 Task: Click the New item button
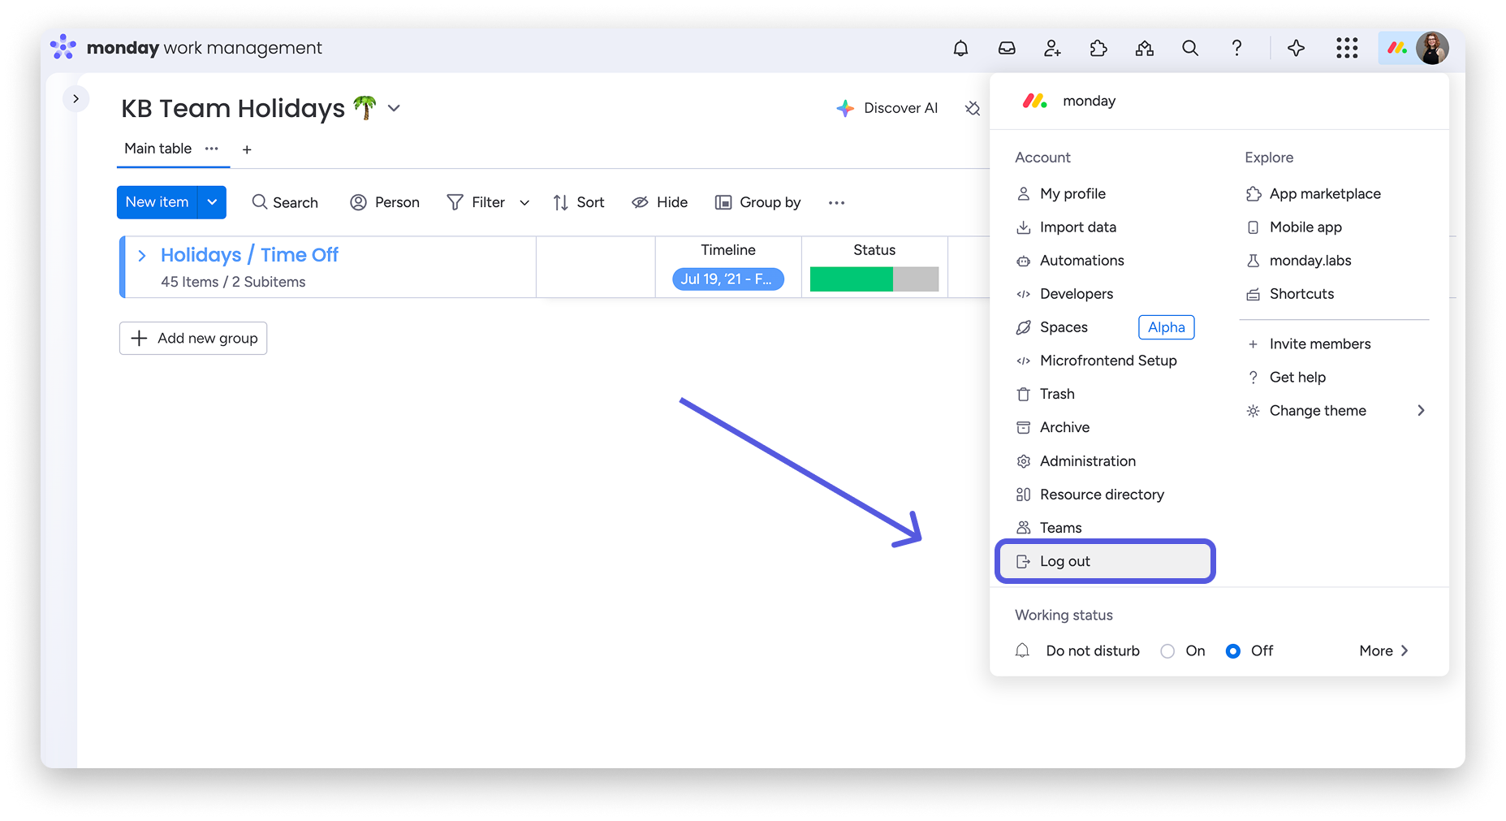[157, 202]
